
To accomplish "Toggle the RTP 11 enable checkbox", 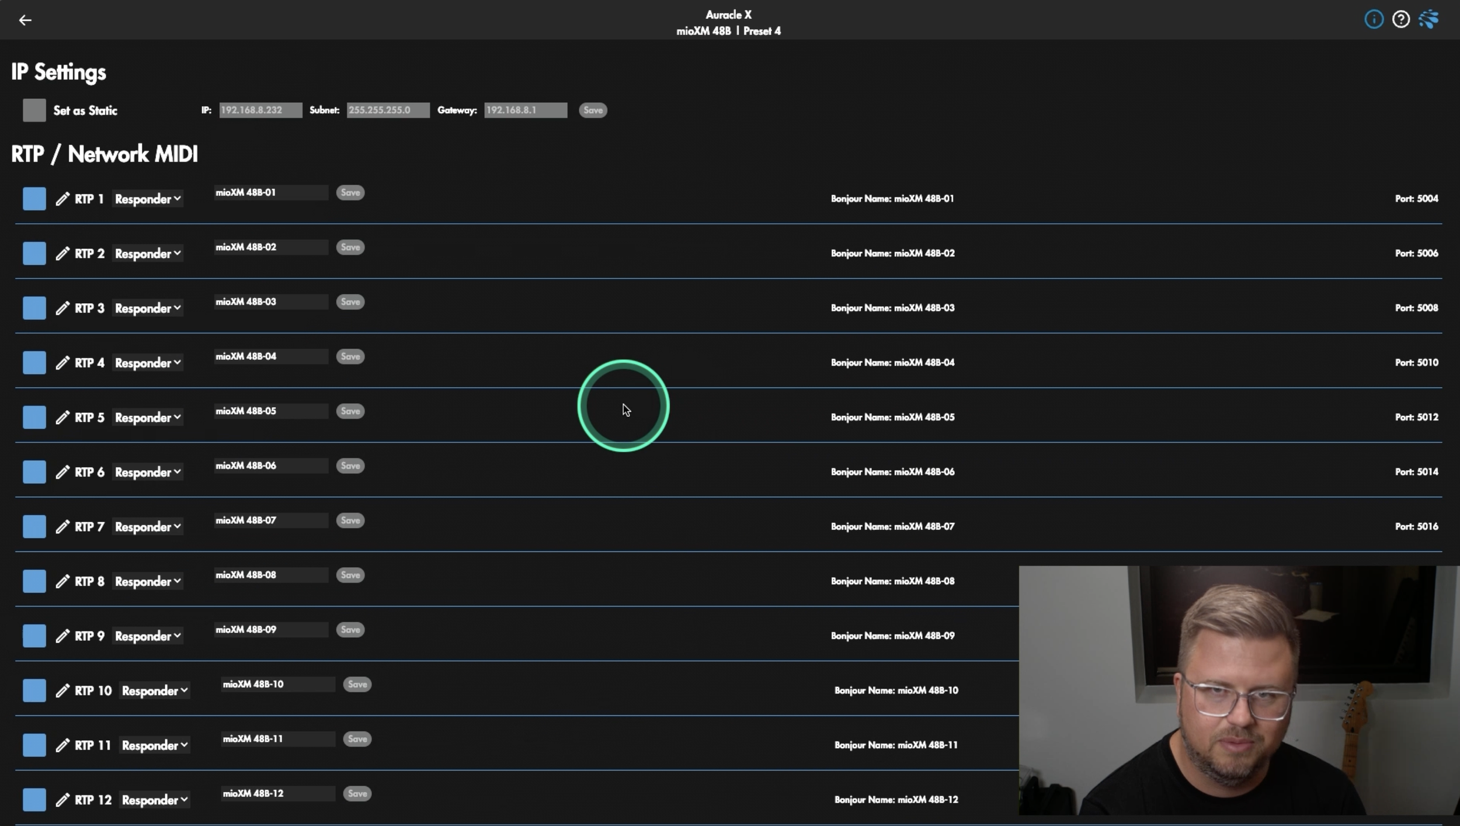I will [x=34, y=745].
